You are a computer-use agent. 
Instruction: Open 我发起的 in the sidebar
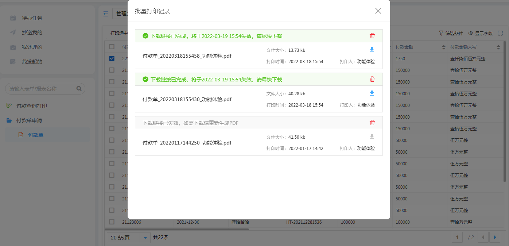coord(32,62)
